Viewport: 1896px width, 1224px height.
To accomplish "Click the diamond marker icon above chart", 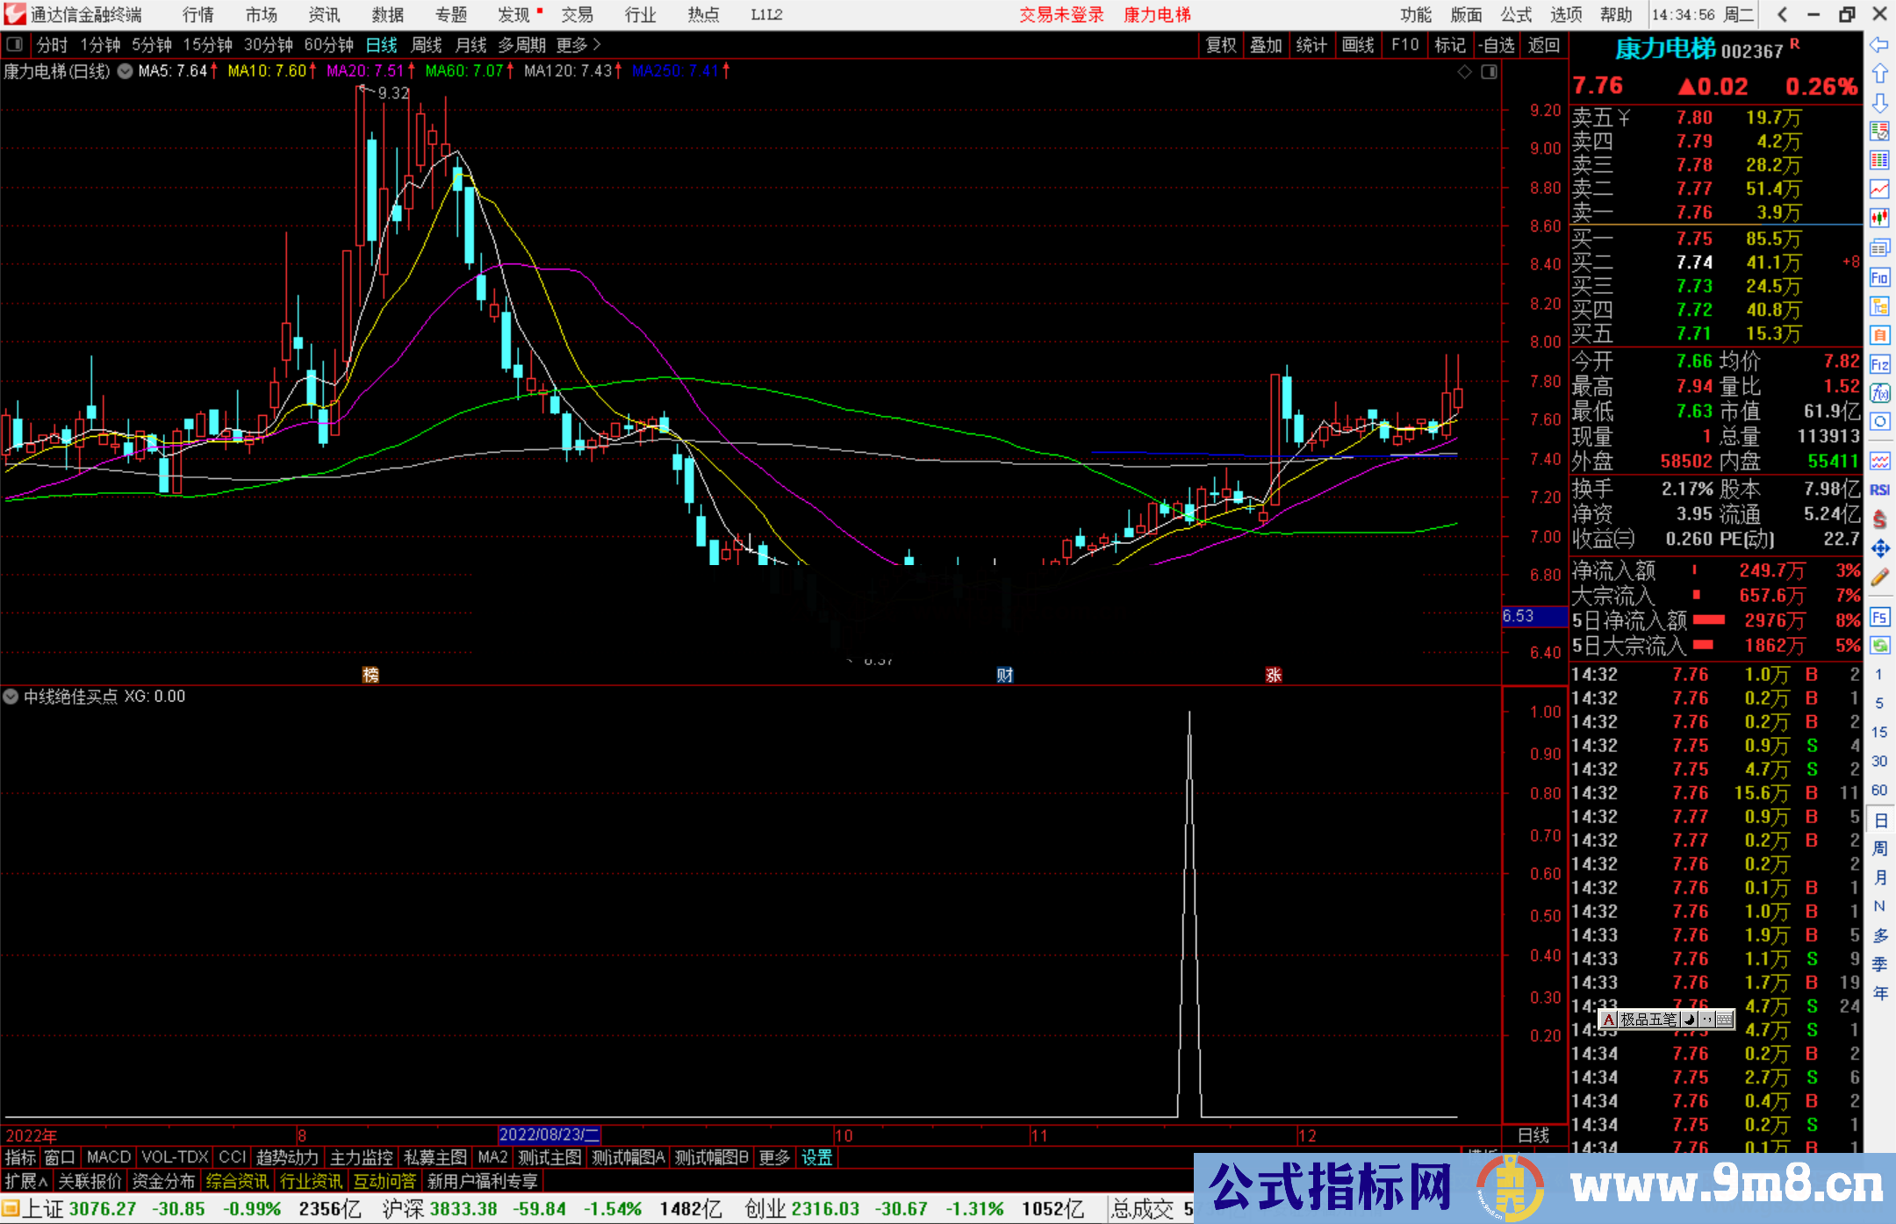I will click(x=1464, y=72).
